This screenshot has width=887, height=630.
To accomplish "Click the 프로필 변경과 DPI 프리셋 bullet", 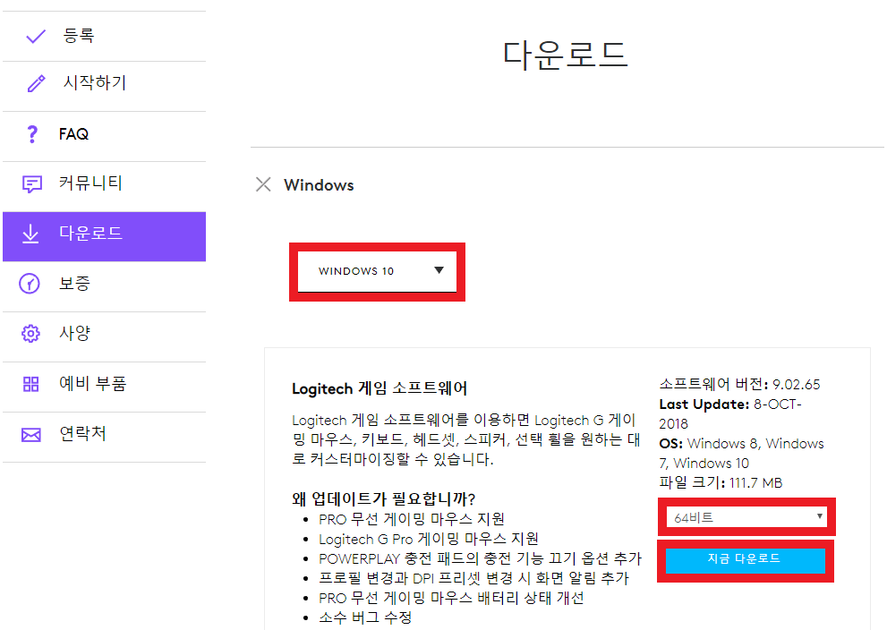I will point(473,578).
